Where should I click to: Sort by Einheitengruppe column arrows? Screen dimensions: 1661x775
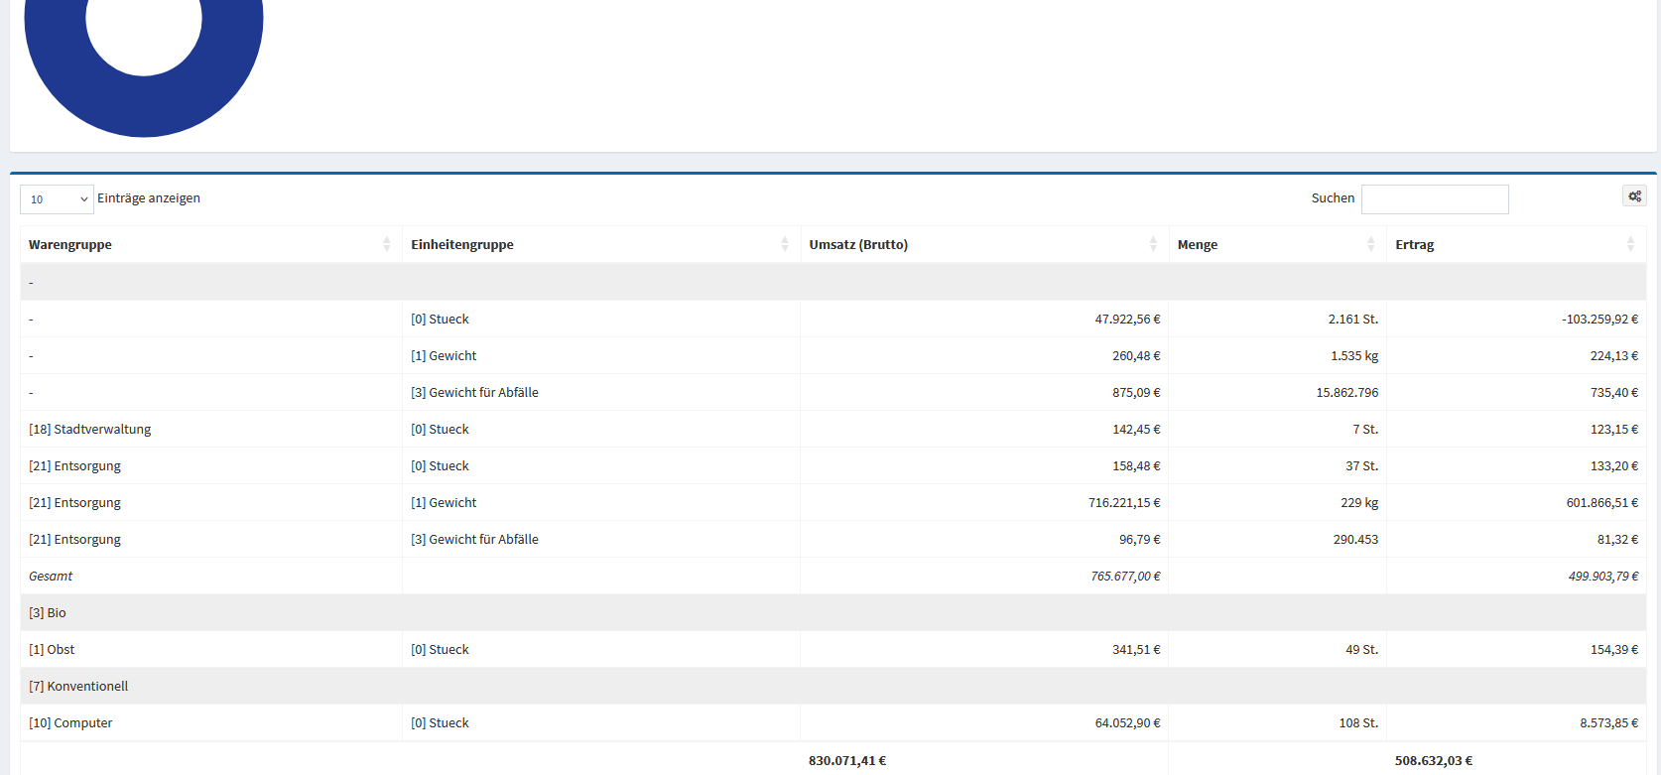(784, 244)
